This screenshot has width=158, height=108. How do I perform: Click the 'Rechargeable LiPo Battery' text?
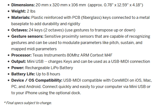pos(49,68)
